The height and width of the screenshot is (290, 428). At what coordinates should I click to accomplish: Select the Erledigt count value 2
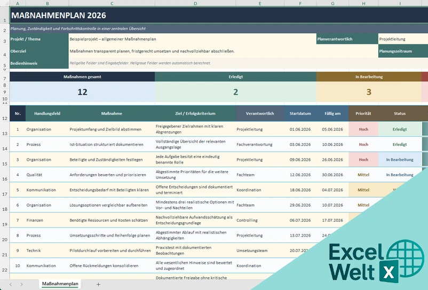[235, 92]
